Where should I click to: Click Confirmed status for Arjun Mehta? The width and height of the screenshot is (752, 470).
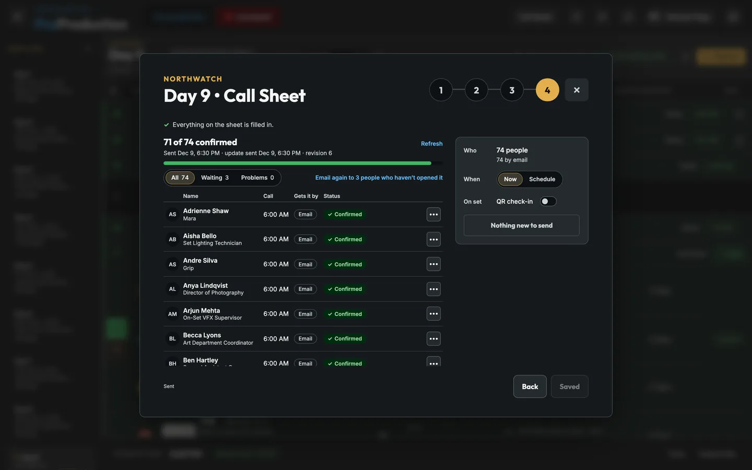coord(345,314)
